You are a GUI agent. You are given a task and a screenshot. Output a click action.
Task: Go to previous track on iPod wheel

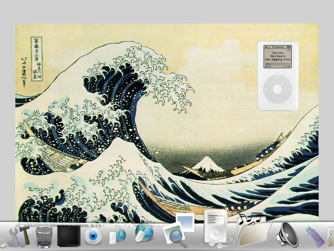[x=266, y=89]
